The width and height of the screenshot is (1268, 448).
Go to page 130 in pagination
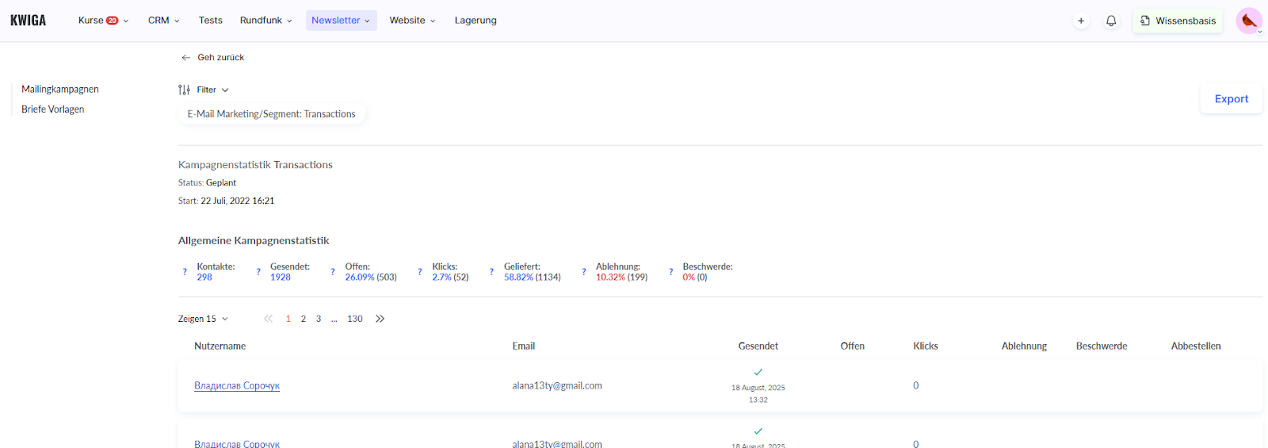pyautogui.click(x=354, y=319)
